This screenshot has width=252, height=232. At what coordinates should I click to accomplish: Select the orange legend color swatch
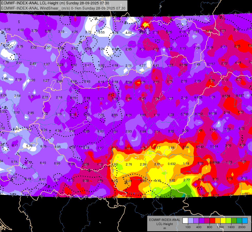(x=218, y=221)
